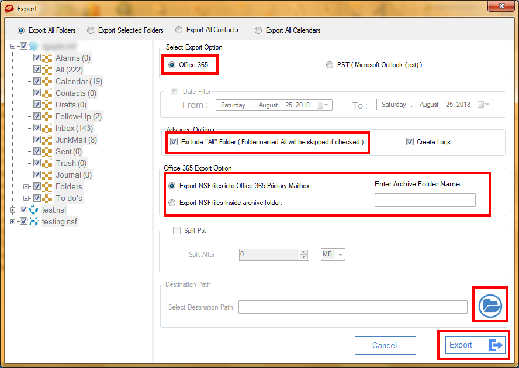Enable the Split Pst checkbox
Viewport: 519px width, 368px height.
177,230
